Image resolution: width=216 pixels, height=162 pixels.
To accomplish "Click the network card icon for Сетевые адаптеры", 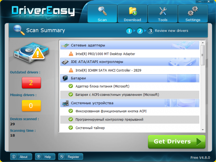I will (65, 45).
